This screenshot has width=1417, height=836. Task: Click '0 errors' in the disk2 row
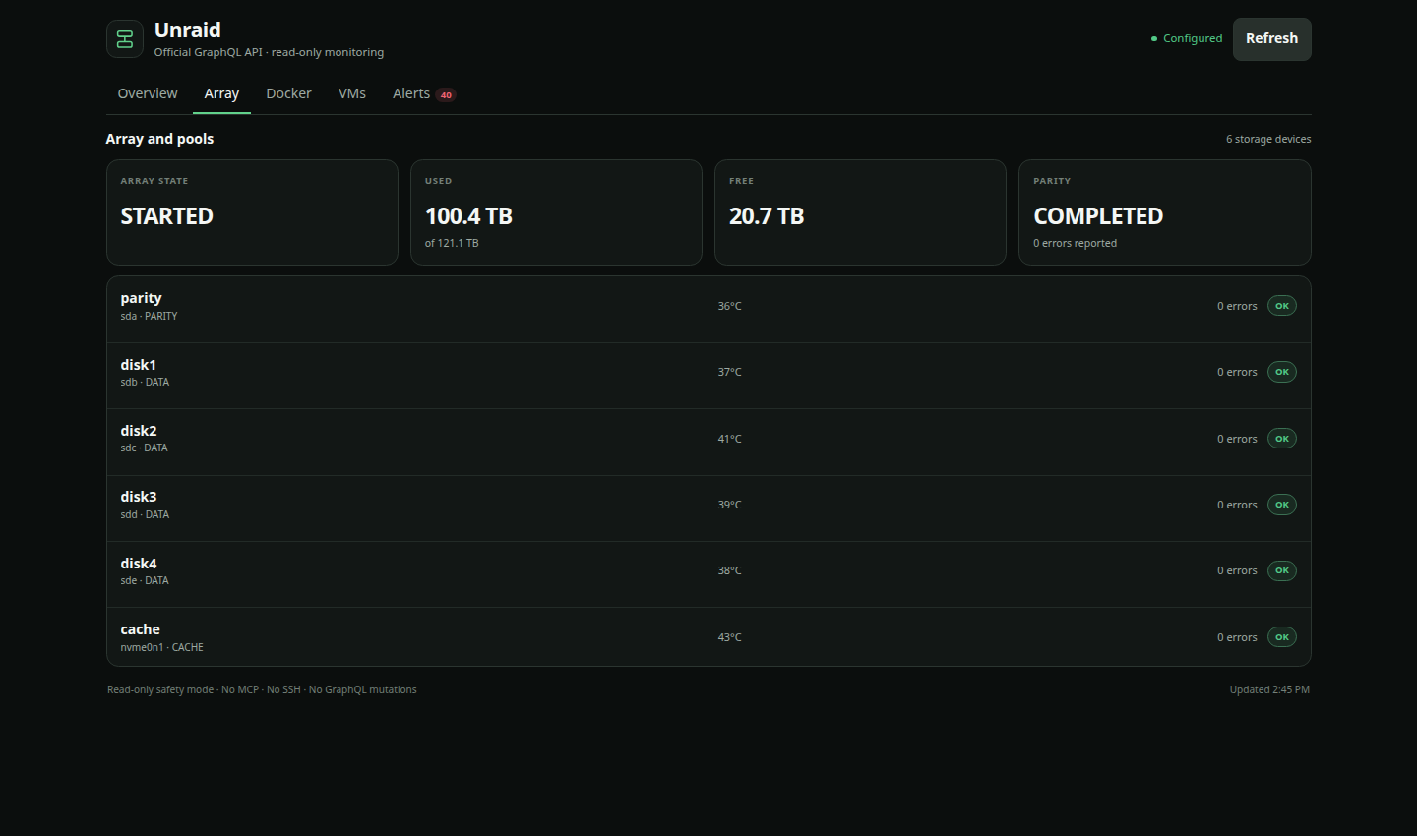[x=1237, y=439]
